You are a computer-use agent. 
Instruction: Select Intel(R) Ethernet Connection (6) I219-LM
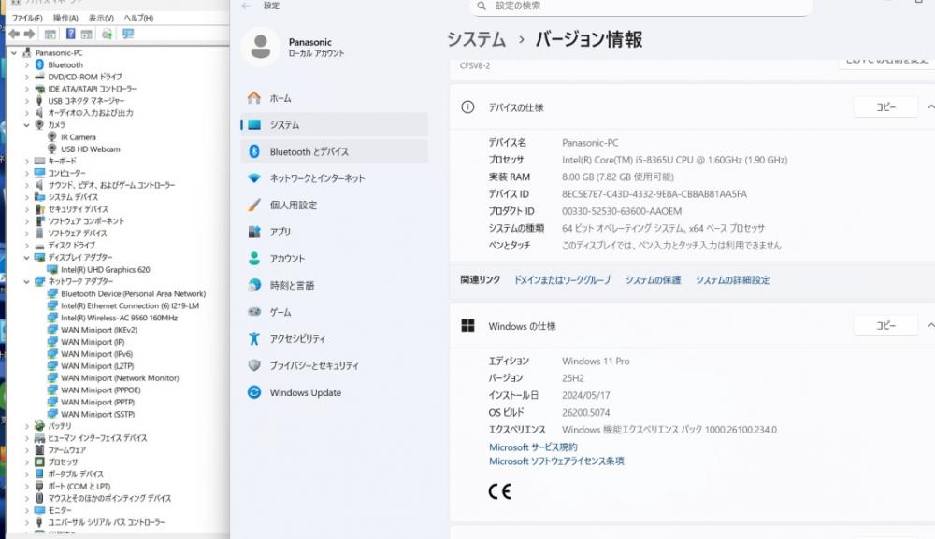pyautogui.click(x=130, y=305)
